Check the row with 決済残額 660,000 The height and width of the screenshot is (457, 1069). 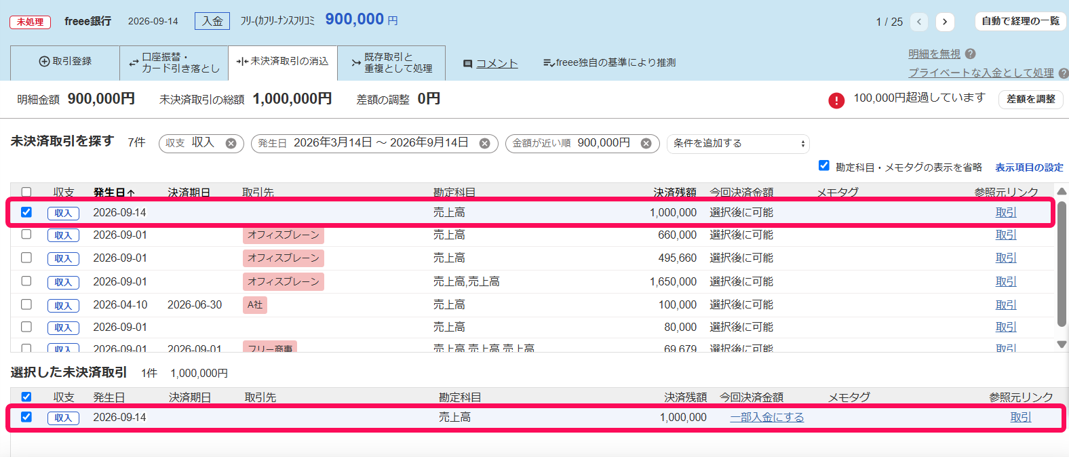click(x=26, y=235)
